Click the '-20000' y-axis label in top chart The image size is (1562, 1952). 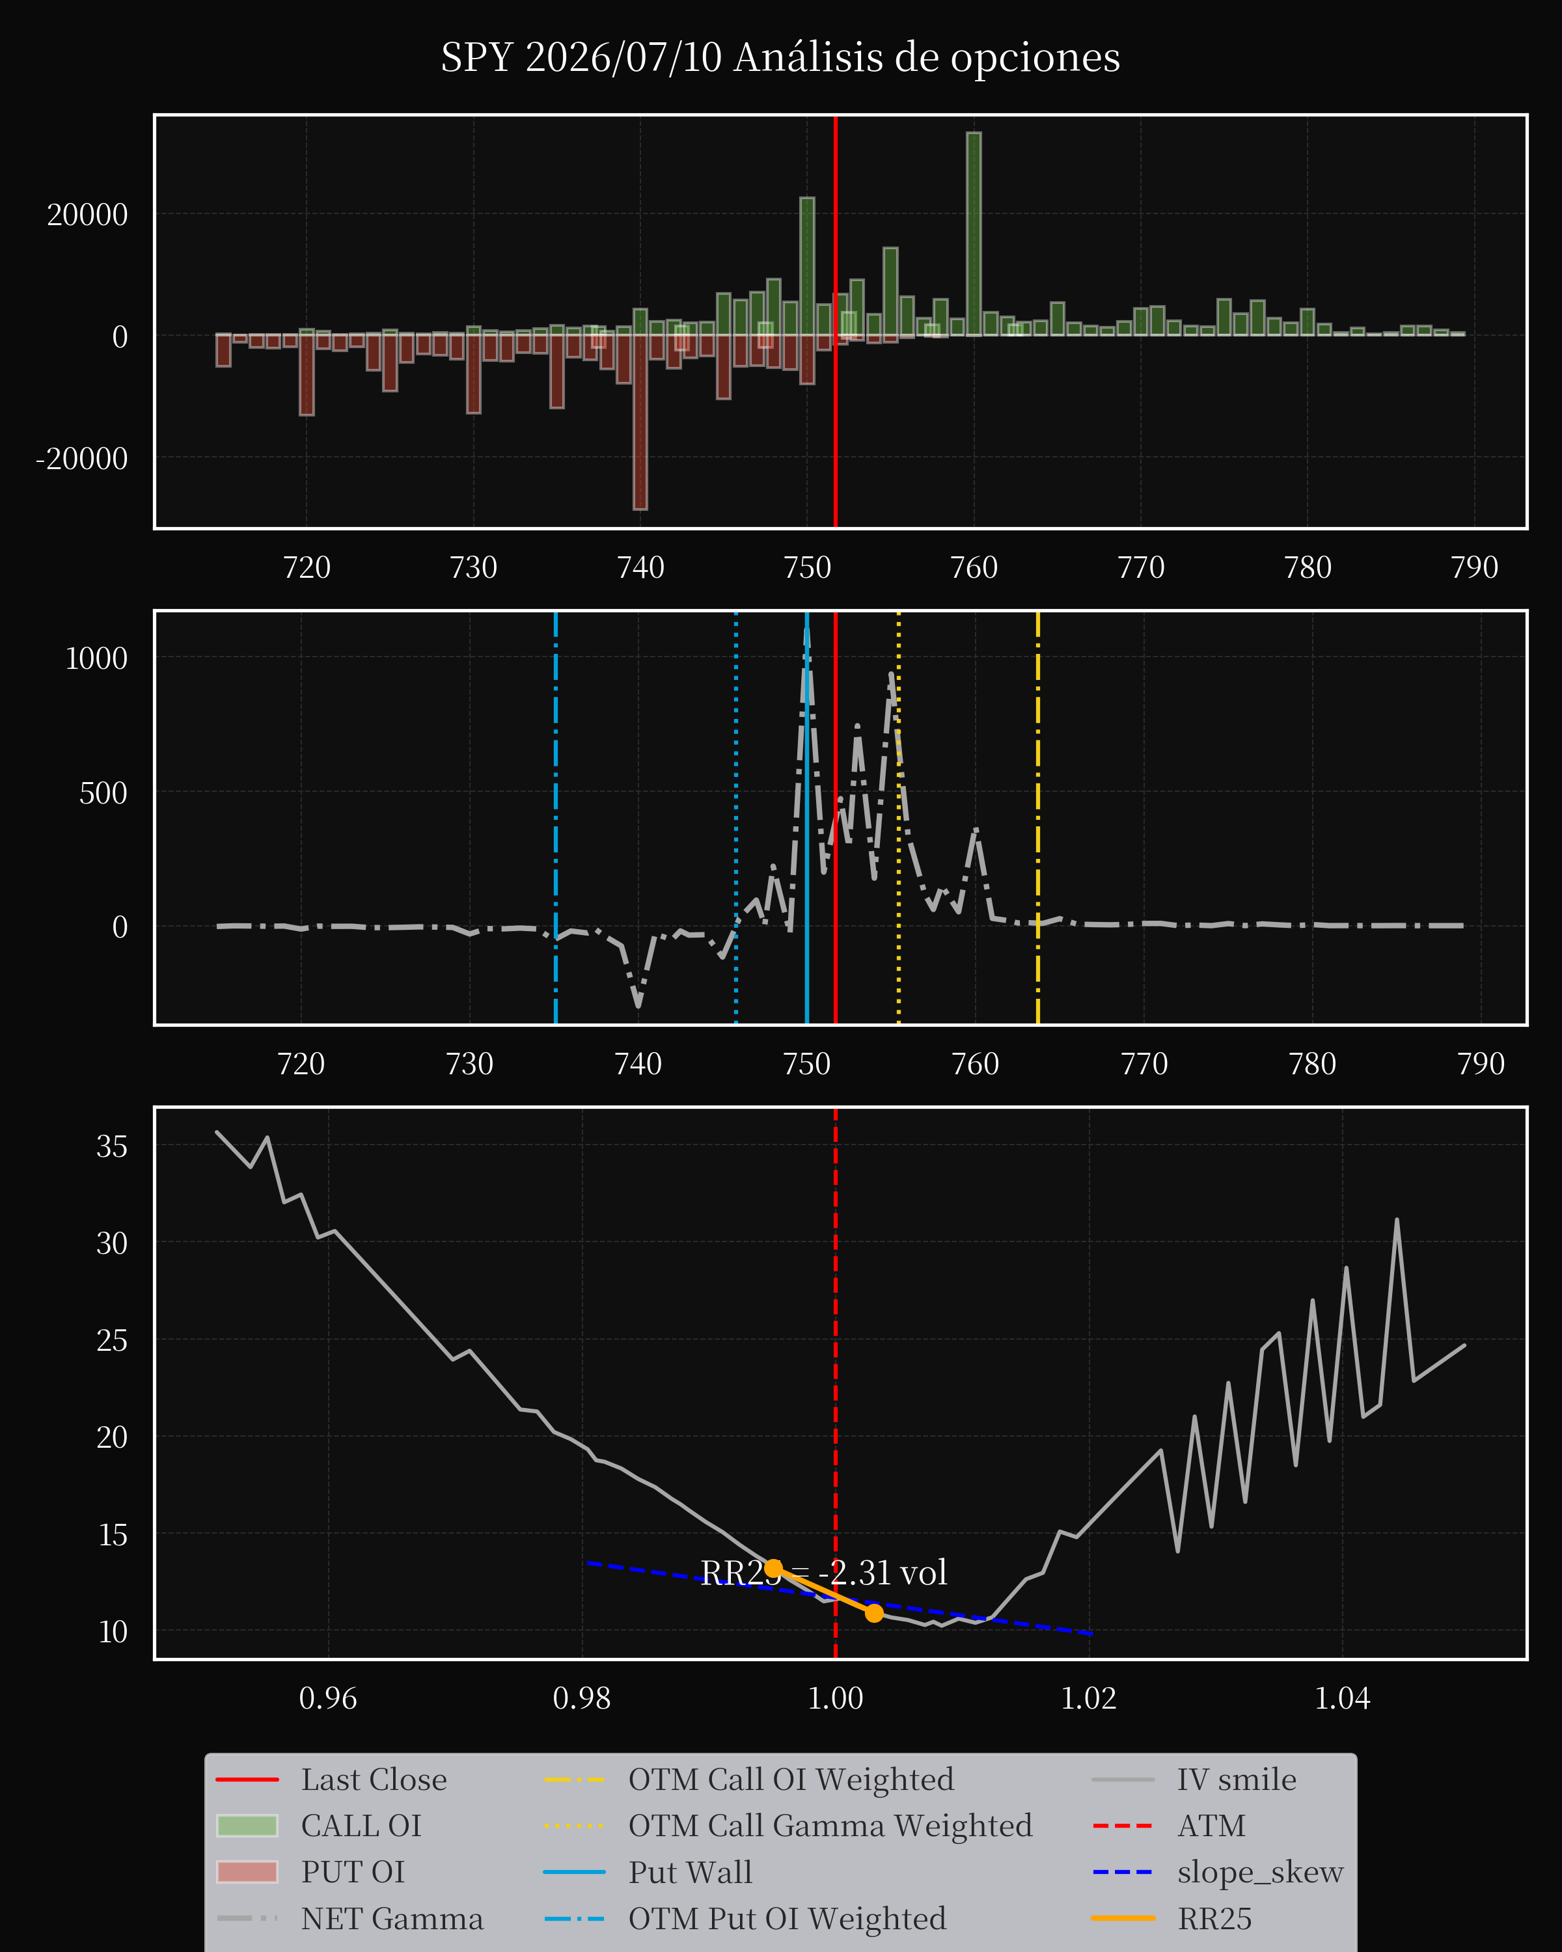click(x=81, y=459)
